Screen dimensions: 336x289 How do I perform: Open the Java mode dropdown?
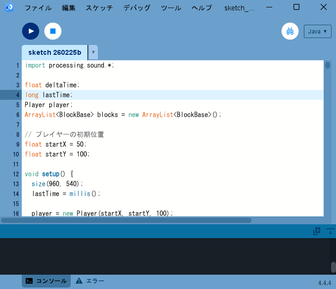317,31
